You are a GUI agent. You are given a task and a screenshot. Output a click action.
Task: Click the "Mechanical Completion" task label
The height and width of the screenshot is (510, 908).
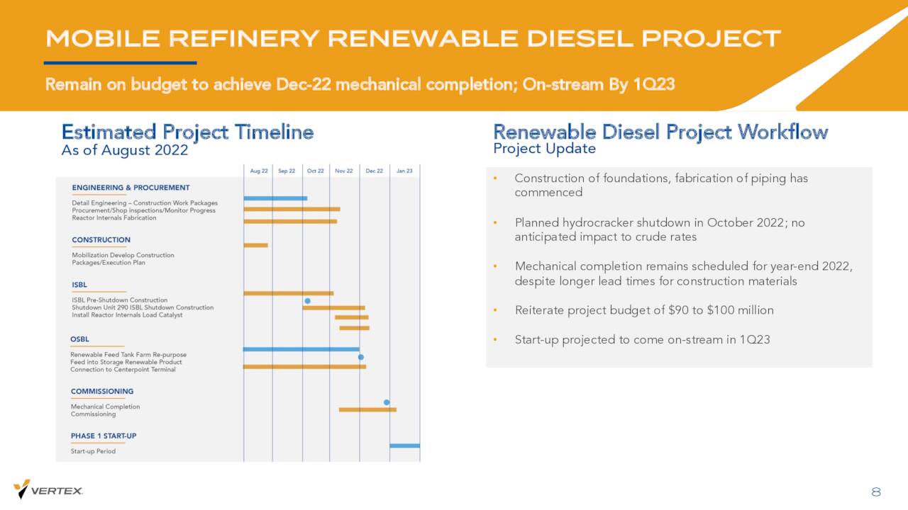105,407
